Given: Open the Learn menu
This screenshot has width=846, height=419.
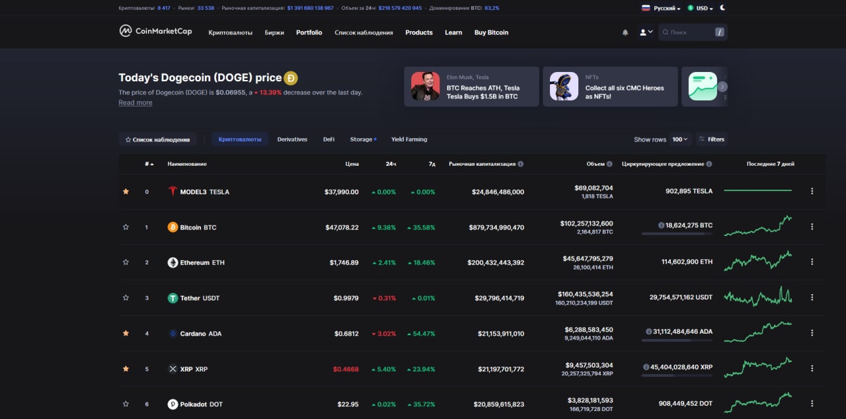Looking at the screenshot, I should point(453,32).
